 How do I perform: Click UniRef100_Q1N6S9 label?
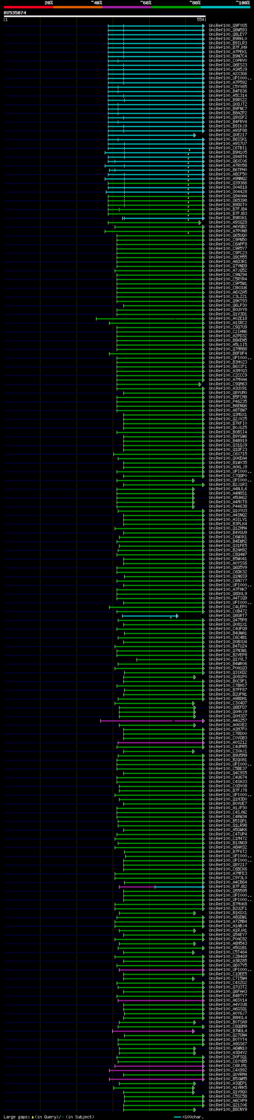[x=228, y=576]
